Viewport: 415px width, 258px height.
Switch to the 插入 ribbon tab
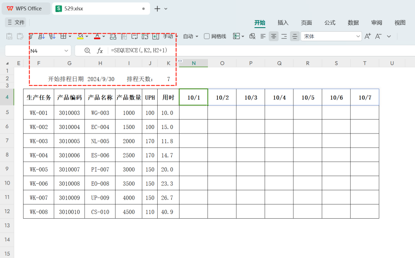(283, 23)
